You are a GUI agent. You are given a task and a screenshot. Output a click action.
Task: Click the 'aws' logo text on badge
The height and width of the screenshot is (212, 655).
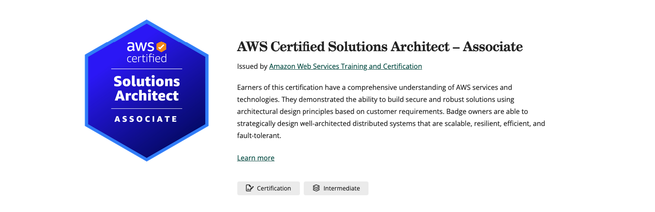pyautogui.click(x=141, y=46)
